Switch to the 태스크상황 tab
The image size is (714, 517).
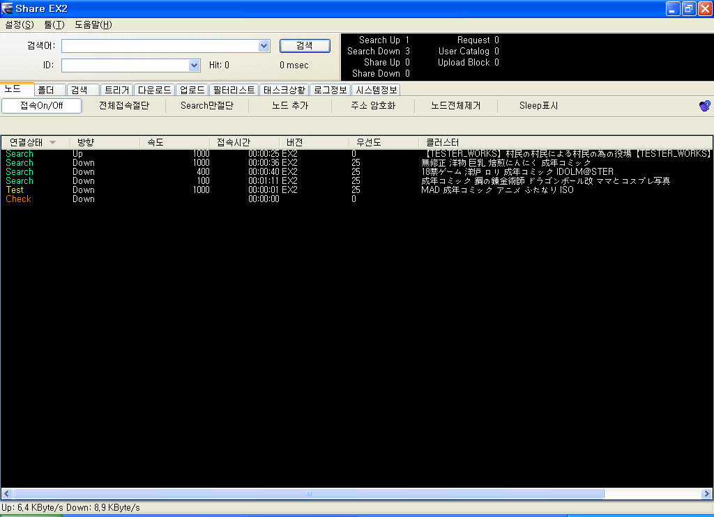284,90
